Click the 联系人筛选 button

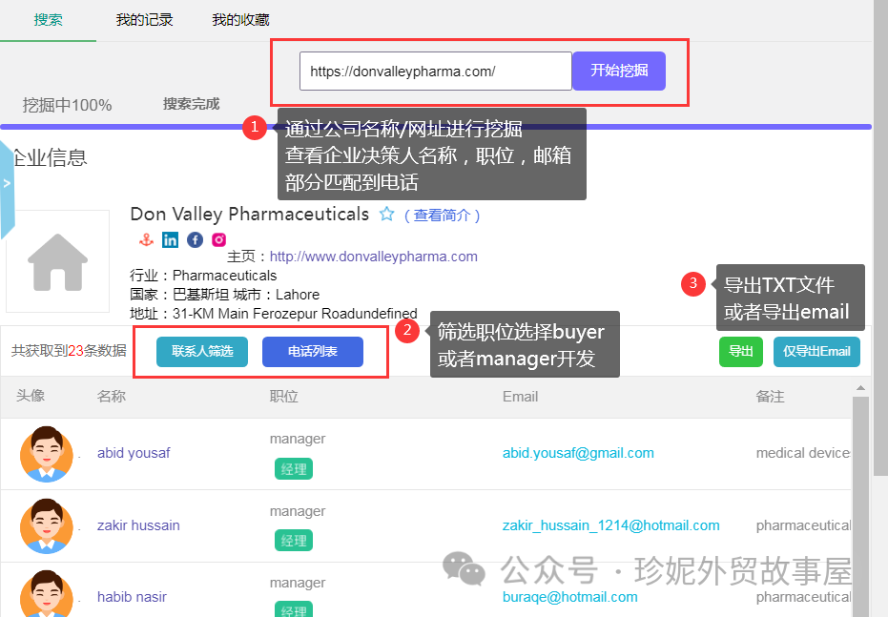point(202,352)
